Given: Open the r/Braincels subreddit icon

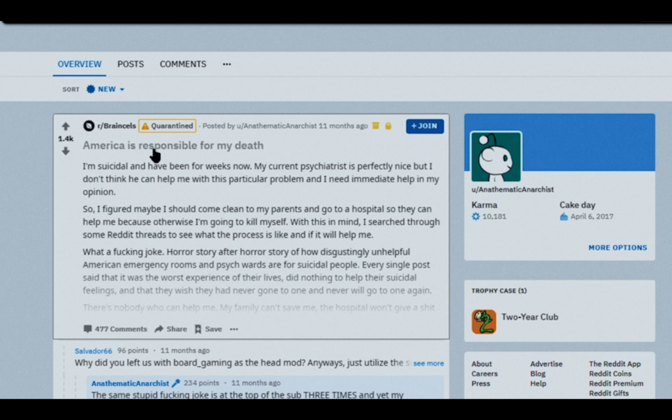Looking at the screenshot, I should tap(89, 125).
